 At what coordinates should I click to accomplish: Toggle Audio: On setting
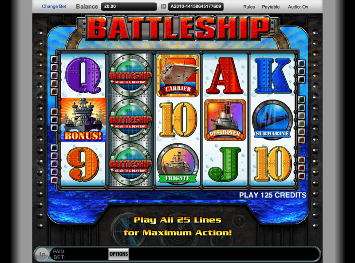coord(298,7)
